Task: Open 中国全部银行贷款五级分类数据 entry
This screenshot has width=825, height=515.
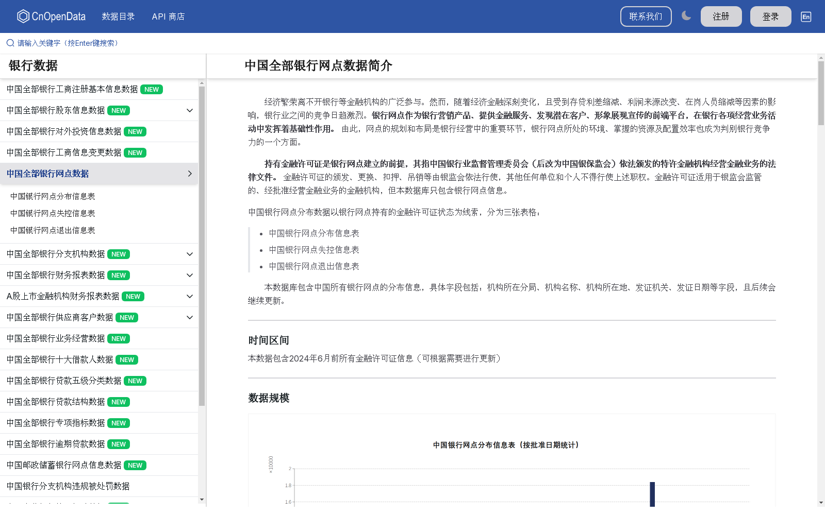Action: pyautogui.click(x=64, y=381)
